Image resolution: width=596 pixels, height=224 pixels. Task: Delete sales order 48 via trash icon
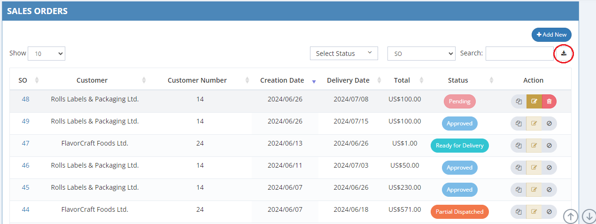(x=549, y=101)
